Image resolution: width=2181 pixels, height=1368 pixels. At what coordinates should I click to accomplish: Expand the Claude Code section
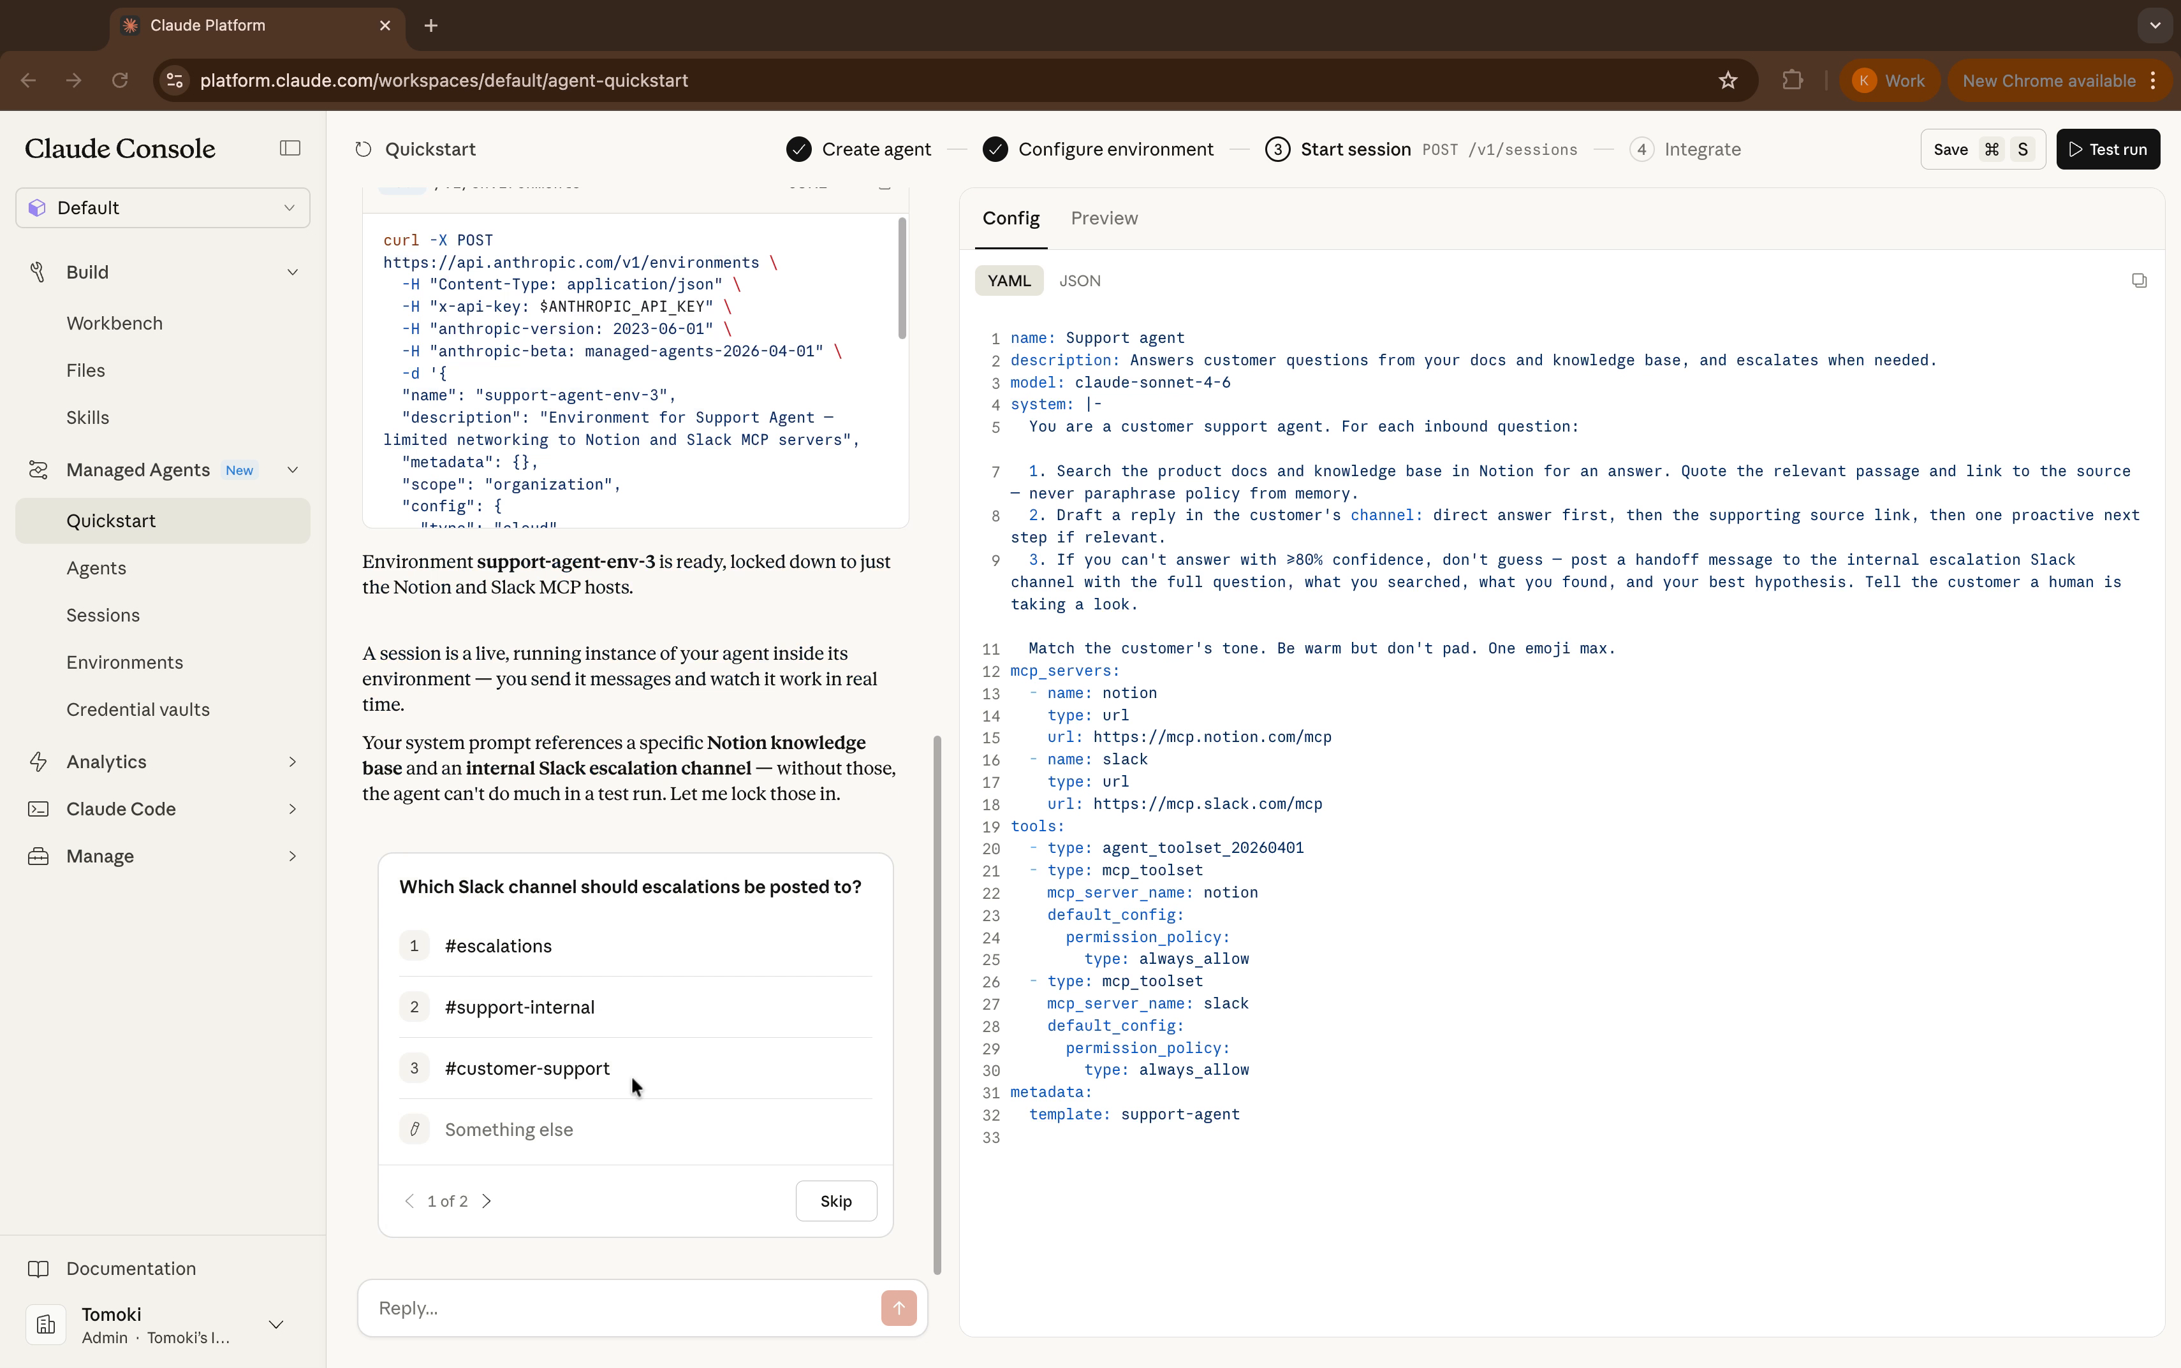click(292, 809)
